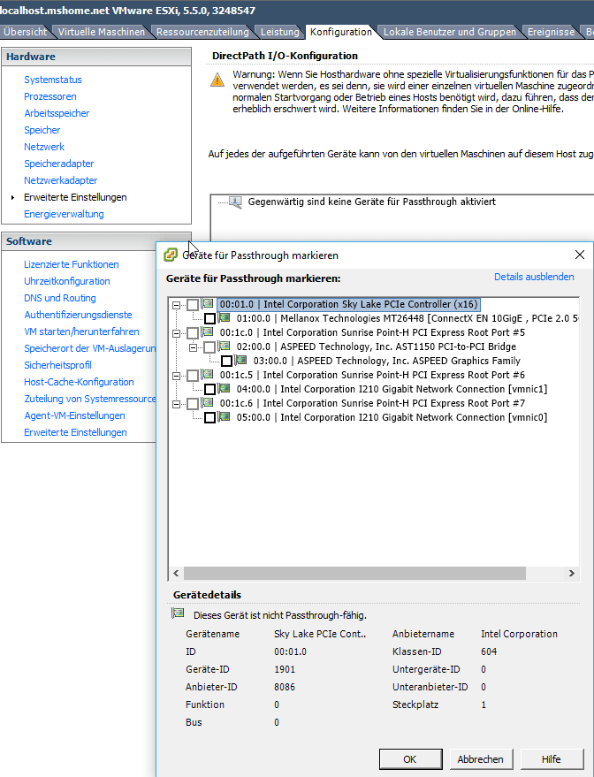Click the device icon beside Mellanox MT26448
Screen dimensions: 594x777
pyautogui.click(x=225, y=317)
